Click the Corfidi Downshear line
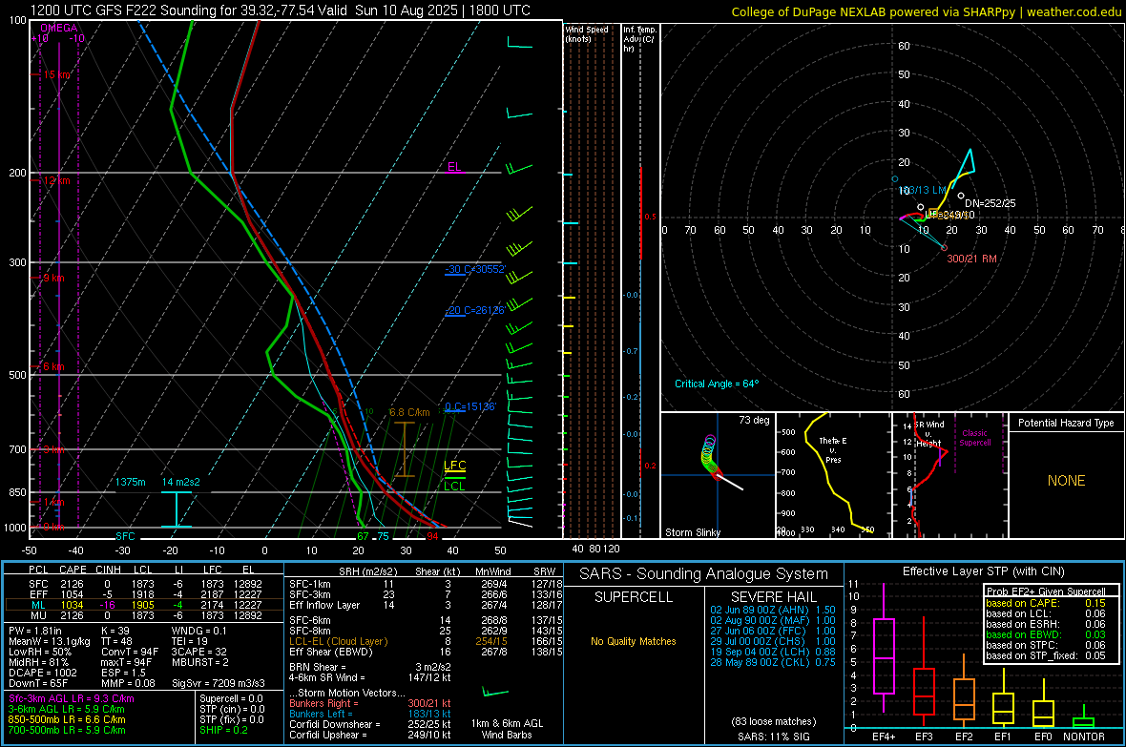The height and width of the screenshot is (747, 1126). [x=370, y=724]
